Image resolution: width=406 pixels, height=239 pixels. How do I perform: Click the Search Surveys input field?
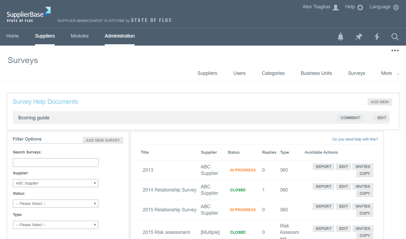[x=55, y=162]
